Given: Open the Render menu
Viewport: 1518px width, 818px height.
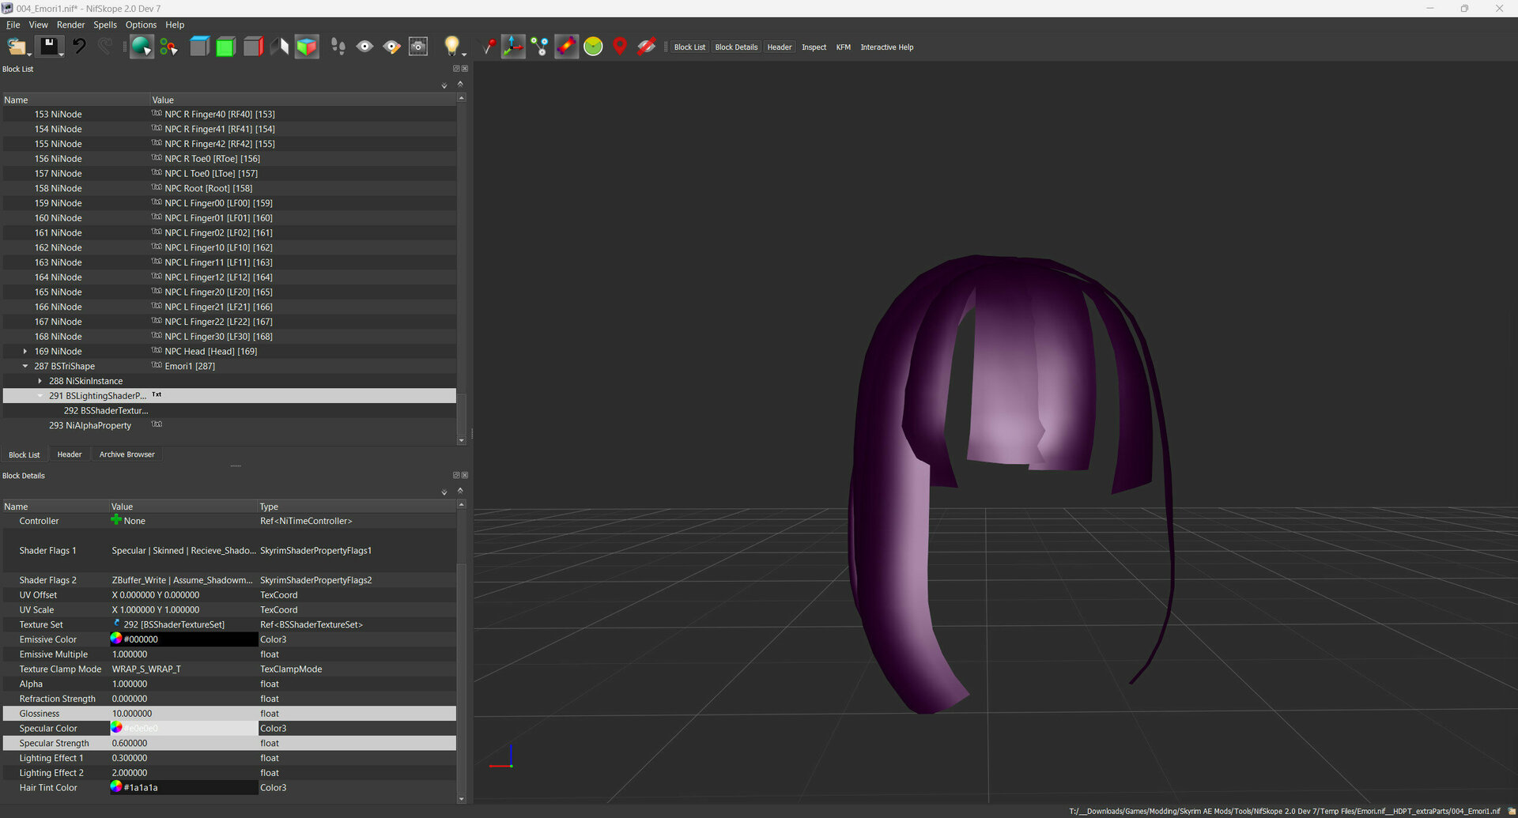Looking at the screenshot, I should (x=70, y=25).
